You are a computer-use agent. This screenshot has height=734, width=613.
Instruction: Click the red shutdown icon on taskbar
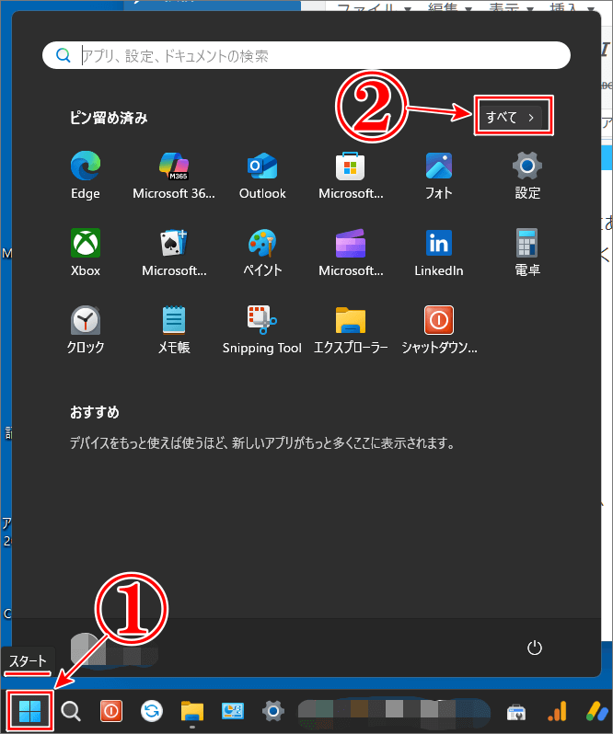coord(111,712)
